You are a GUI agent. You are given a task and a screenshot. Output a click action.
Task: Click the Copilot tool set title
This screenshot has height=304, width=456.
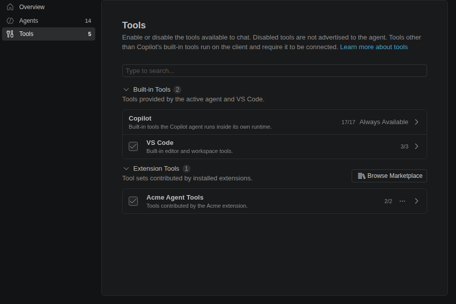coord(140,119)
